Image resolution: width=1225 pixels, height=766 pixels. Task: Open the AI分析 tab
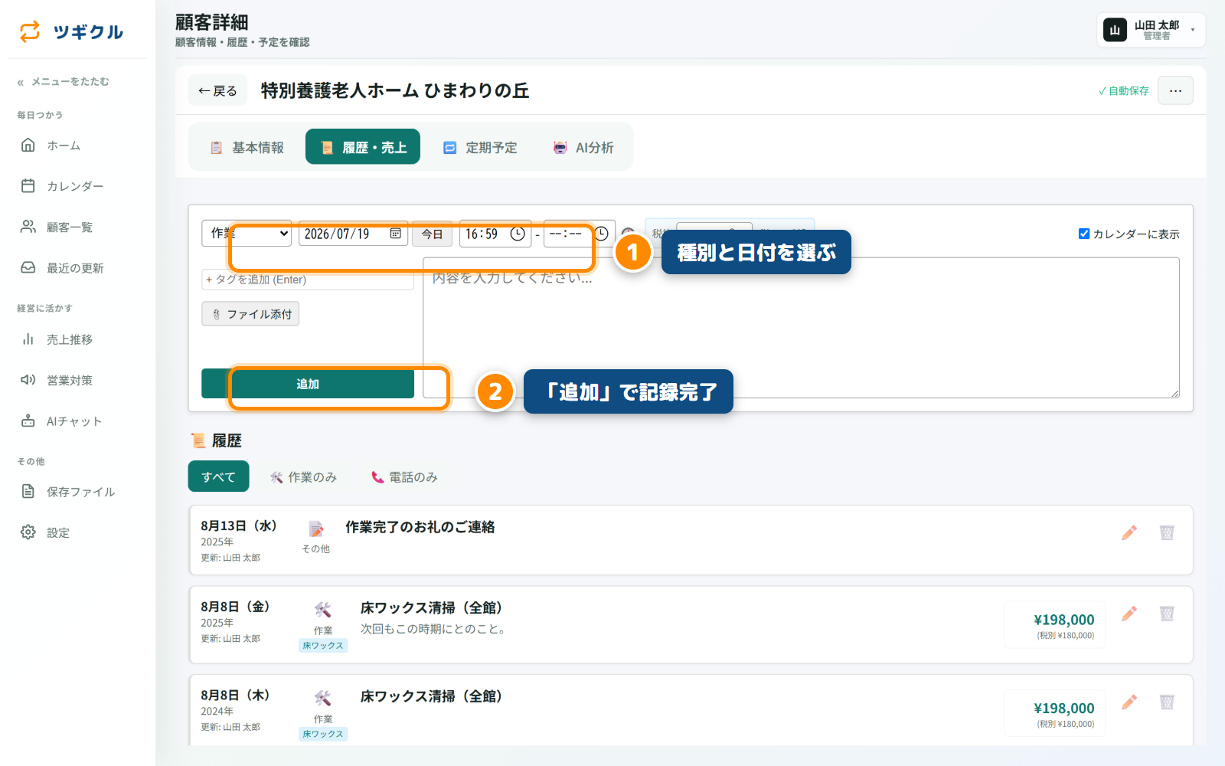[583, 147]
